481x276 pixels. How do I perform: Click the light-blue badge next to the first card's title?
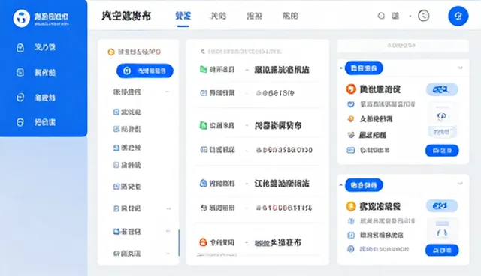coord(442,89)
